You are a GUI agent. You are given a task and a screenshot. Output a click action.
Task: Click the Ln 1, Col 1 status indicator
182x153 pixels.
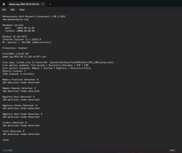coord(8,150)
